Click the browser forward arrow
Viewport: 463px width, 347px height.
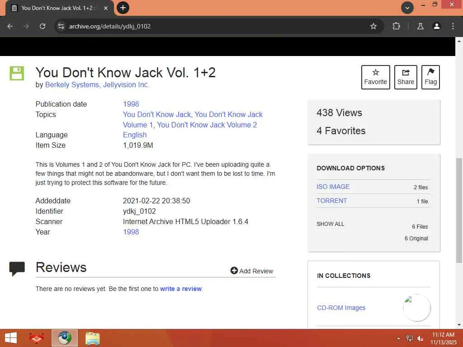click(x=26, y=26)
